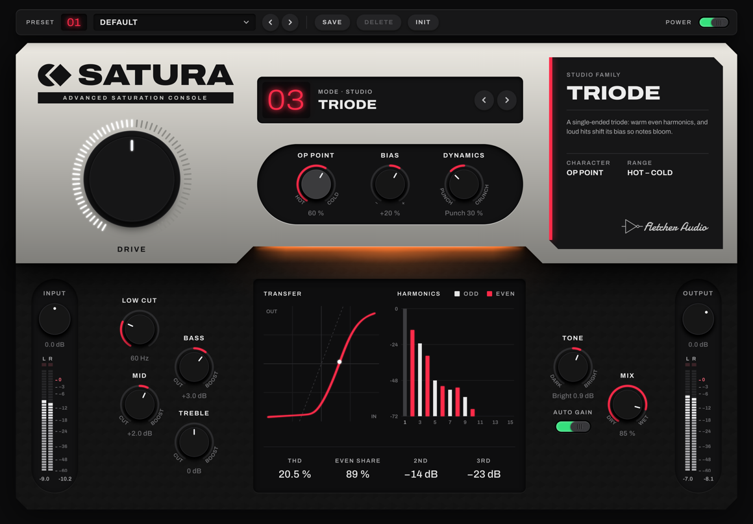This screenshot has width=753, height=524.
Task: Click the preset number 01 display
Action: pyautogui.click(x=73, y=22)
